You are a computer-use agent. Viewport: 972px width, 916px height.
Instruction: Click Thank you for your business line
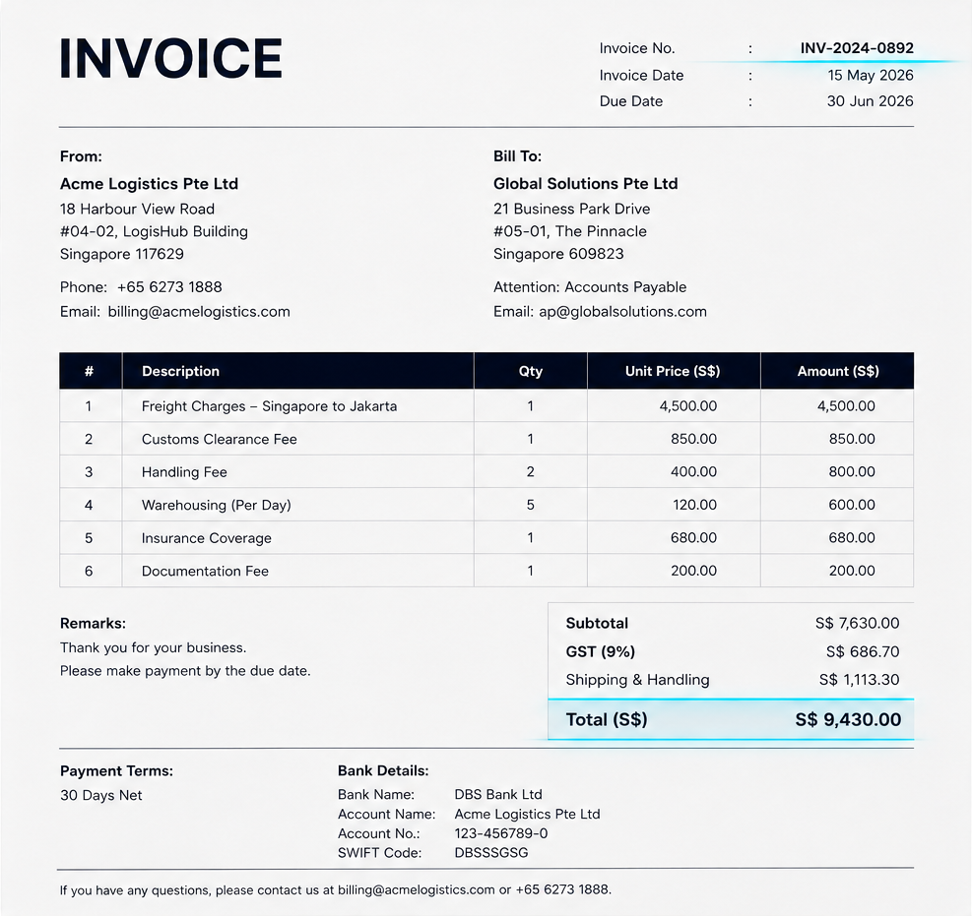pyautogui.click(x=153, y=647)
